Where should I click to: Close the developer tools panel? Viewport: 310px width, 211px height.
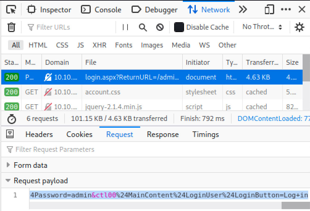tap(302, 10)
